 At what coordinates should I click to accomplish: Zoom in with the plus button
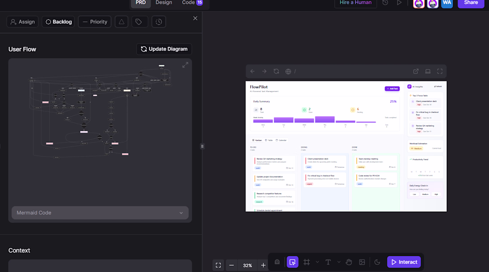(x=263, y=265)
